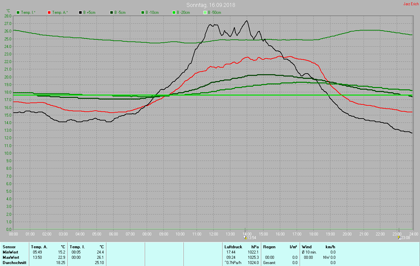The height and width of the screenshot is (266, 420).
Task: Click the B -50cm legend swatch
Action: click(x=205, y=12)
